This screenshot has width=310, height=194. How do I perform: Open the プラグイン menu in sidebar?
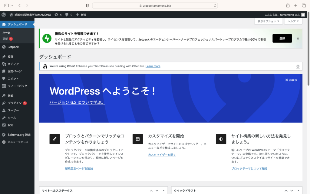[x=14, y=103]
